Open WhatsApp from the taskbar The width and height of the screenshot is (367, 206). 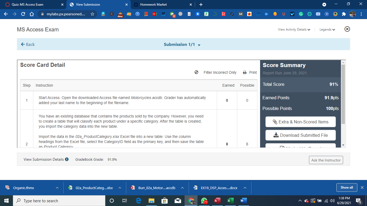click(204, 201)
